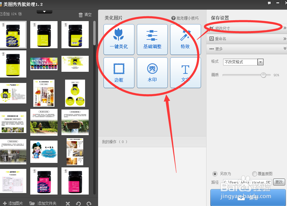
Task: Minimize the 美图秀秀批处理 window
Action: [x=278, y=3]
